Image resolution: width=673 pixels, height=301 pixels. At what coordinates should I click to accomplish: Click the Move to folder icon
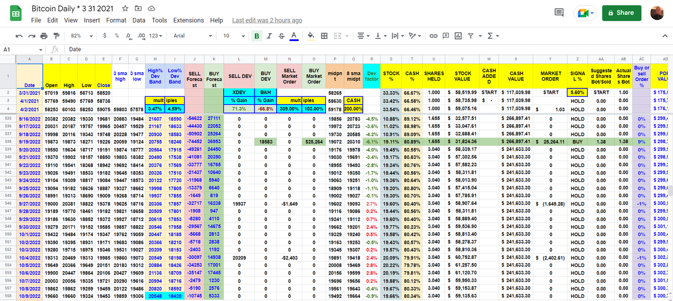[138, 9]
